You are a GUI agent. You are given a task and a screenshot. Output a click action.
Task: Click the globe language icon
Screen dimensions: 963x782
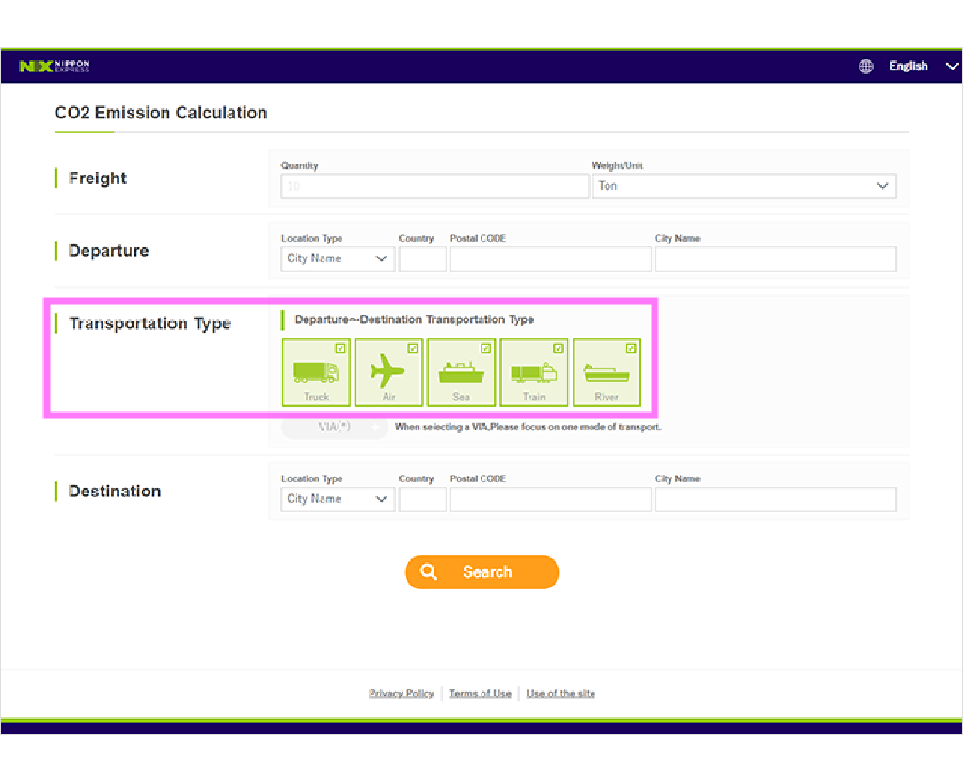[865, 67]
